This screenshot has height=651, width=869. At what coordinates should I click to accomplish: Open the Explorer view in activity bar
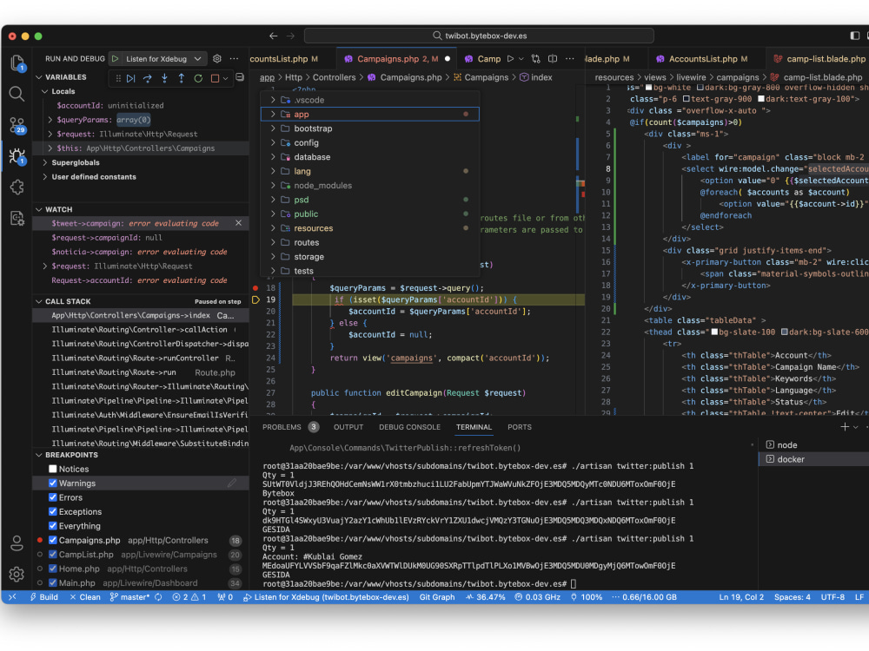[x=17, y=62]
